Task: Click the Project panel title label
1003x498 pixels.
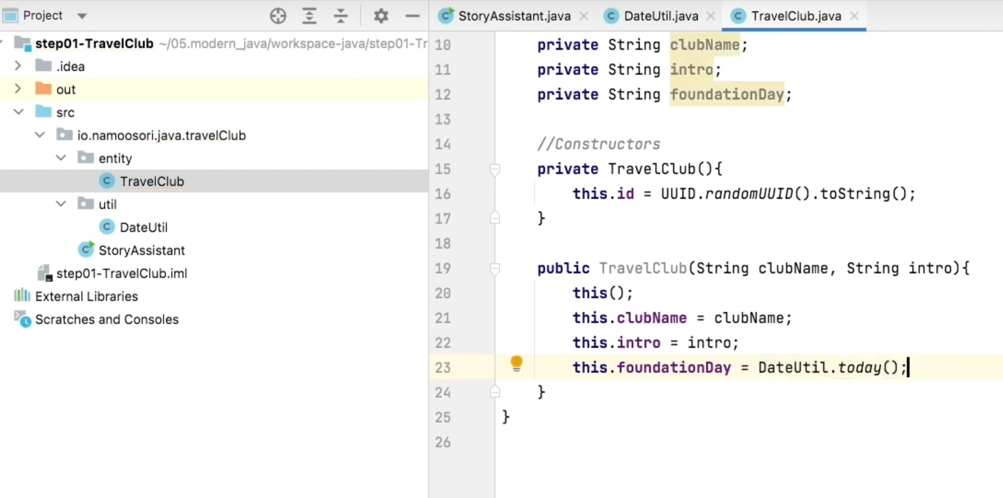Action: coord(42,16)
